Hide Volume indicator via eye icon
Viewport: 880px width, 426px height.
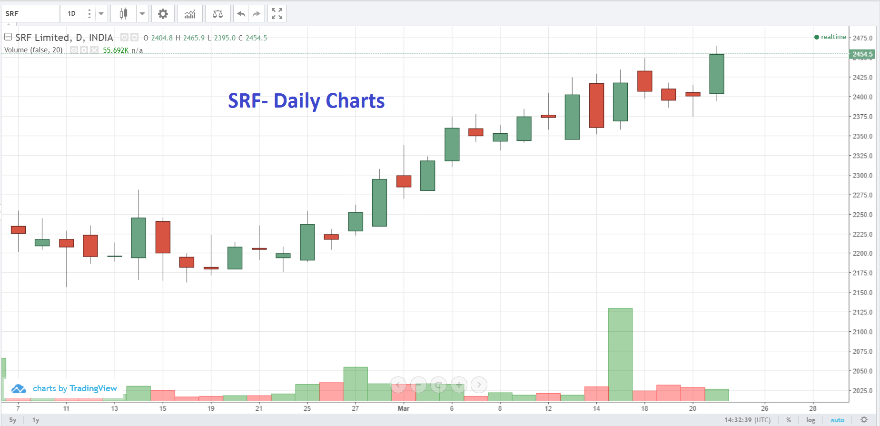click(74, 50)
